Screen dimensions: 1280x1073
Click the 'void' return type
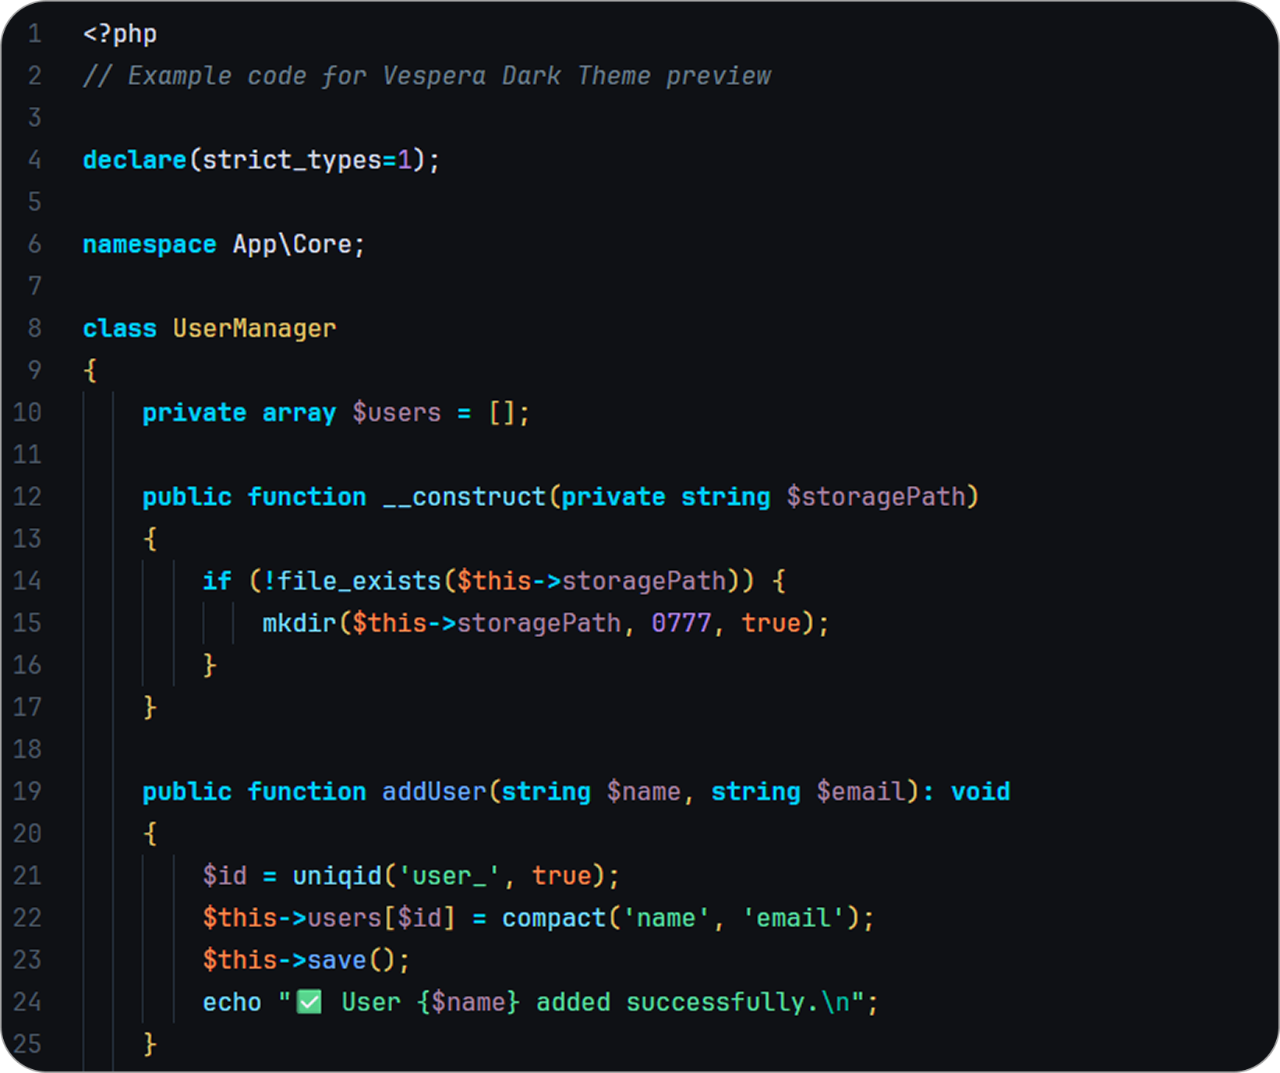tap(981, 791)
